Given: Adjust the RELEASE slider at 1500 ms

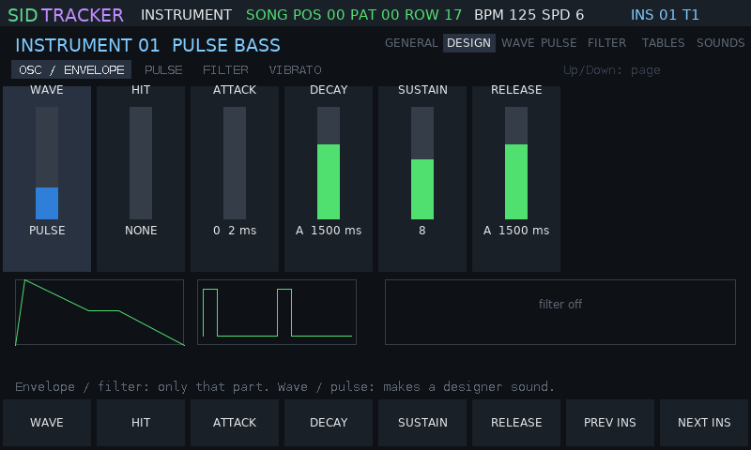Looking at the screenshot, I should [516, 163].
